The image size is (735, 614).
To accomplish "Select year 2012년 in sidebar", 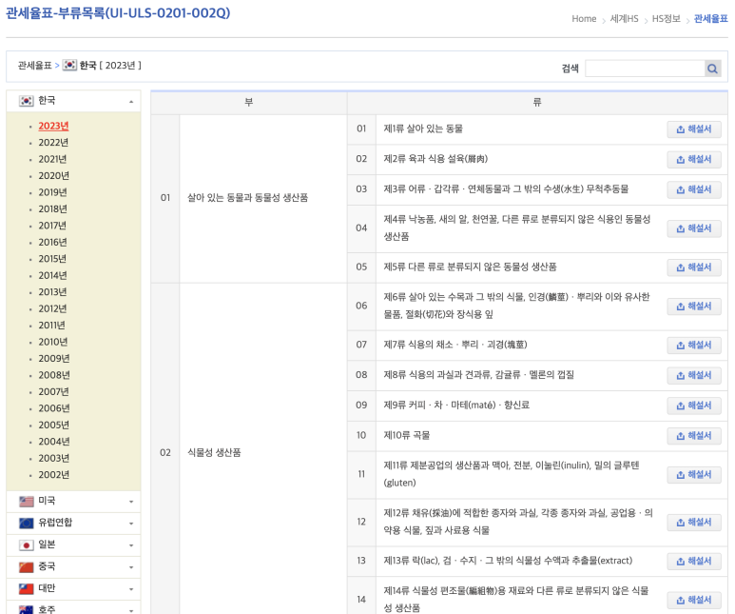I will [x=53, y=308].
